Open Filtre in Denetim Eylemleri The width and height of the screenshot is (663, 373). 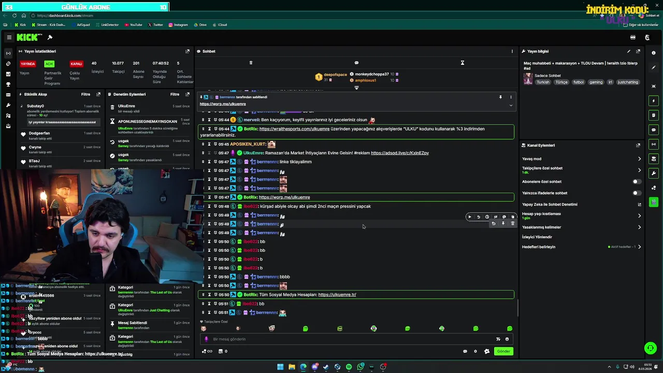175,94
